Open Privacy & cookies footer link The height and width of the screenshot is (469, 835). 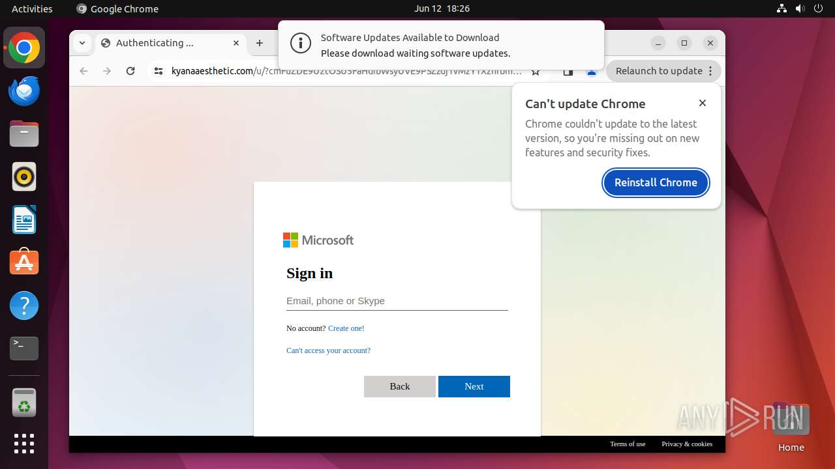[x=687, y=444]
